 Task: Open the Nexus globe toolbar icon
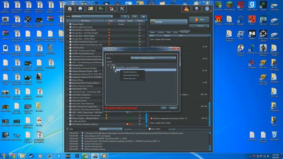coord(80,9)
